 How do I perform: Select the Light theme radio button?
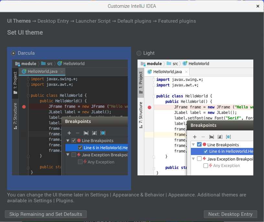[x=139, y=53]
